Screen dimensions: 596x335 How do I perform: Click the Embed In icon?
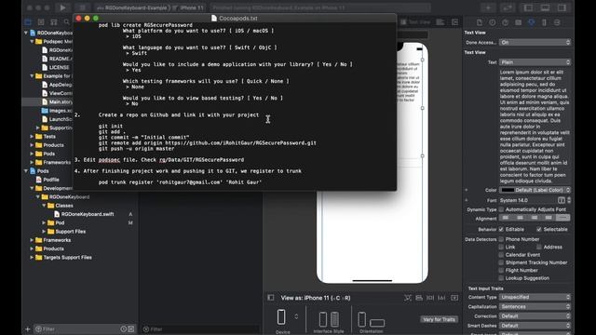coord(454,298)
